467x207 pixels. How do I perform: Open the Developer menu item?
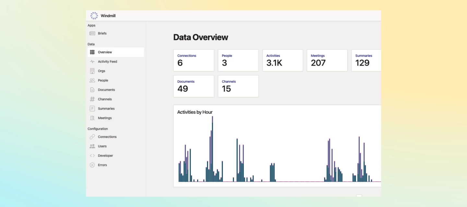click(116, 156)
